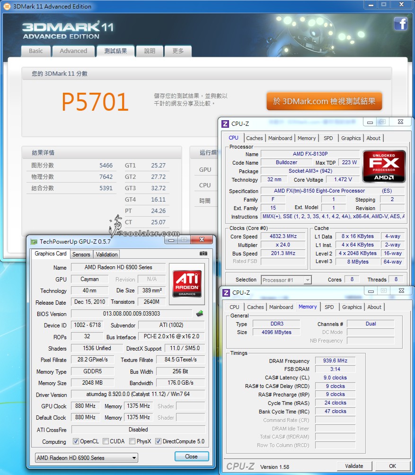
Task: Click the OK button in CPU-Z
Action: 392,466
